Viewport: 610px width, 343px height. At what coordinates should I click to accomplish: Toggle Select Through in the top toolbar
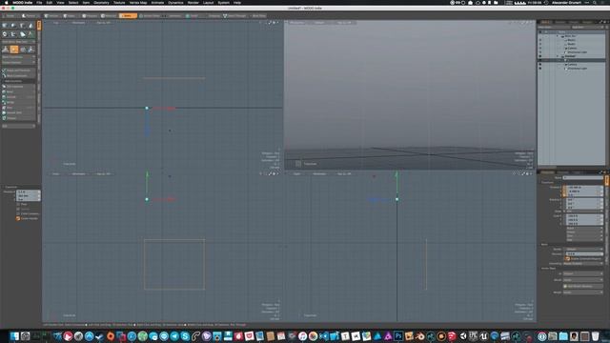pyautogui.click(x=234, y=16)
